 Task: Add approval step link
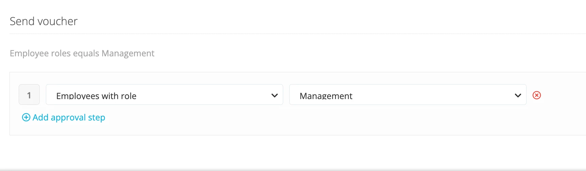point(64,117)
